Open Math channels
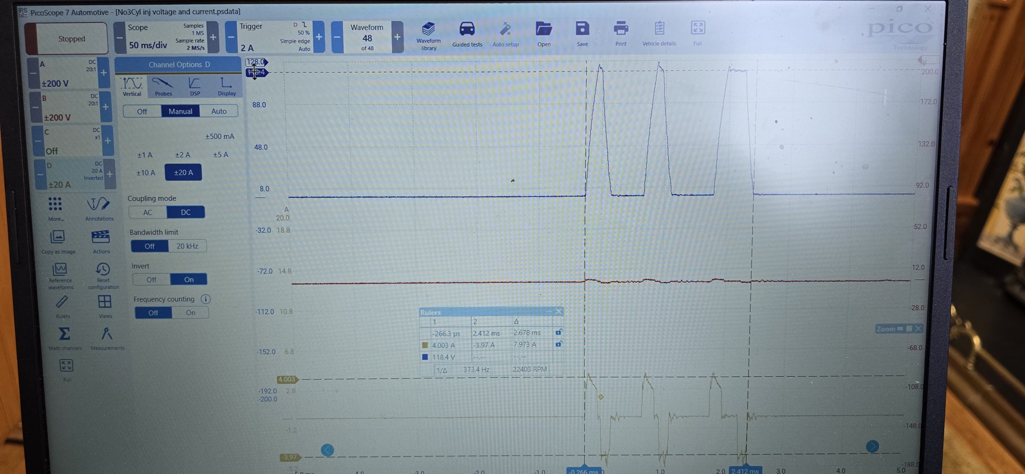The image size is (1025, 474). point(64,339)
